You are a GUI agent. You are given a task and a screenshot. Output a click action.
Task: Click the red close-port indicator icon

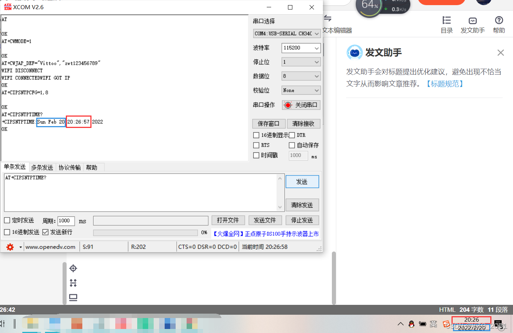click(x=288, y=105)
